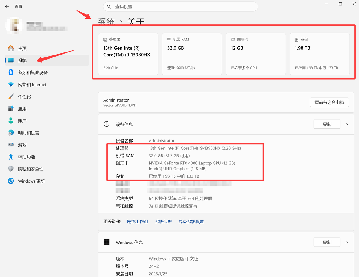Click the 24H2 version number
Screen dimensions: 359x277
[154, 266]
